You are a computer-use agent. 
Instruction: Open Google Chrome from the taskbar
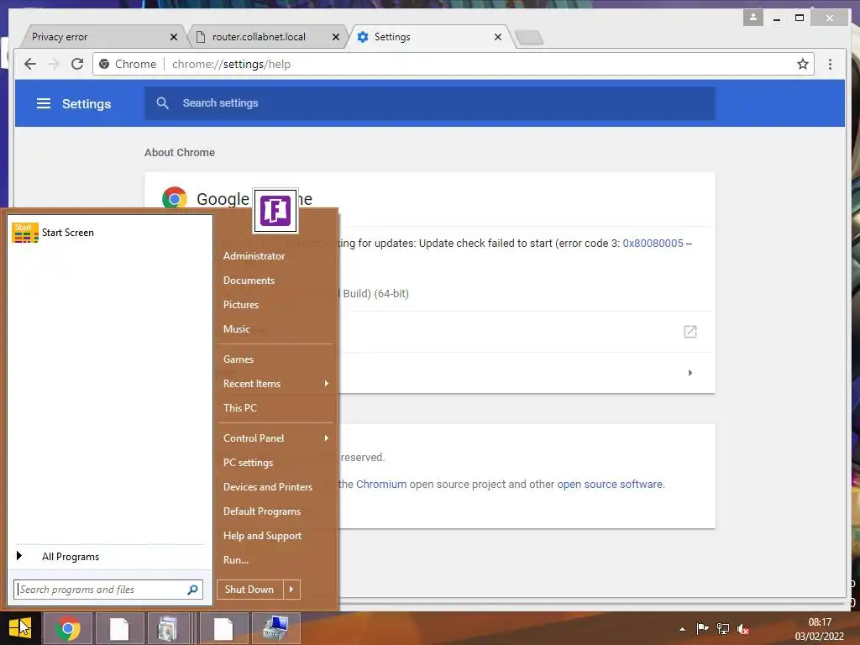coord(68,628)
